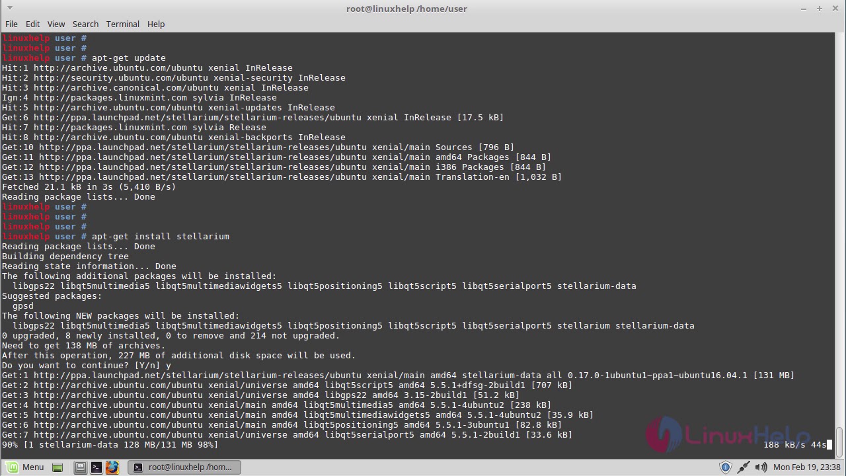Open the file manager launcher in taskbar
Viewport: 846px width, 476px height.
(80, 467)
